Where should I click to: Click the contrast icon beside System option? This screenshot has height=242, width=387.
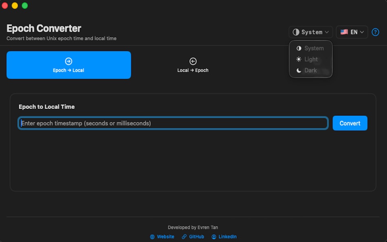[x=299, y=48]
